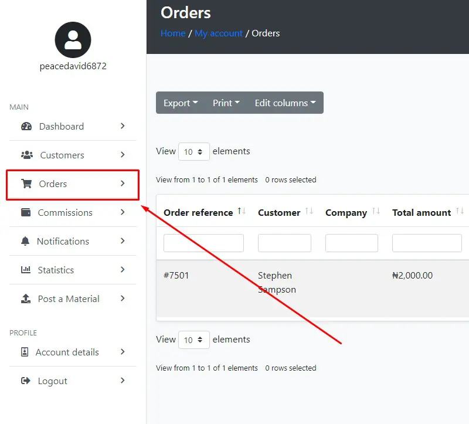Click the Orders shopping cart icon

[26, 184]
